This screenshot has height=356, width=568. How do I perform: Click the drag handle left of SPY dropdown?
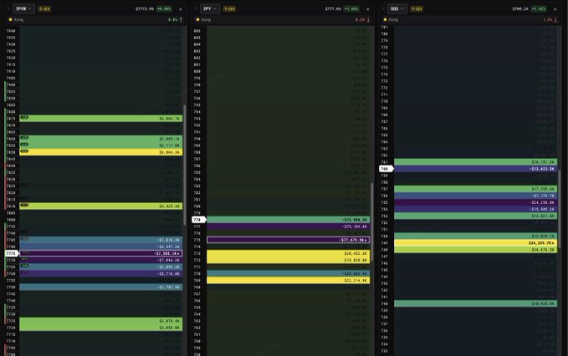196,8
